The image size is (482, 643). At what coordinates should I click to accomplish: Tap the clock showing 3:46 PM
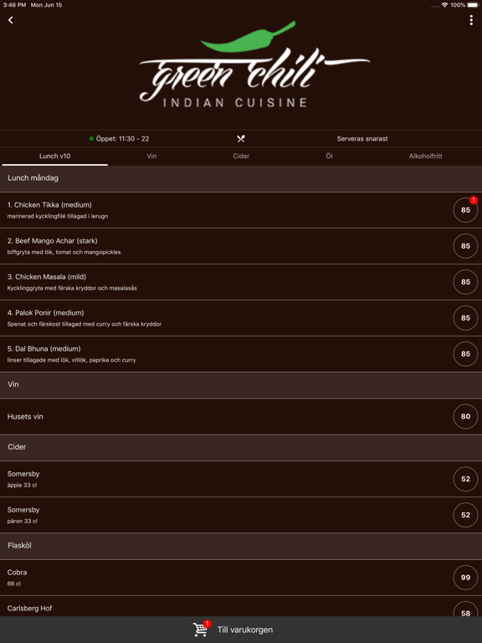(14, 5)
